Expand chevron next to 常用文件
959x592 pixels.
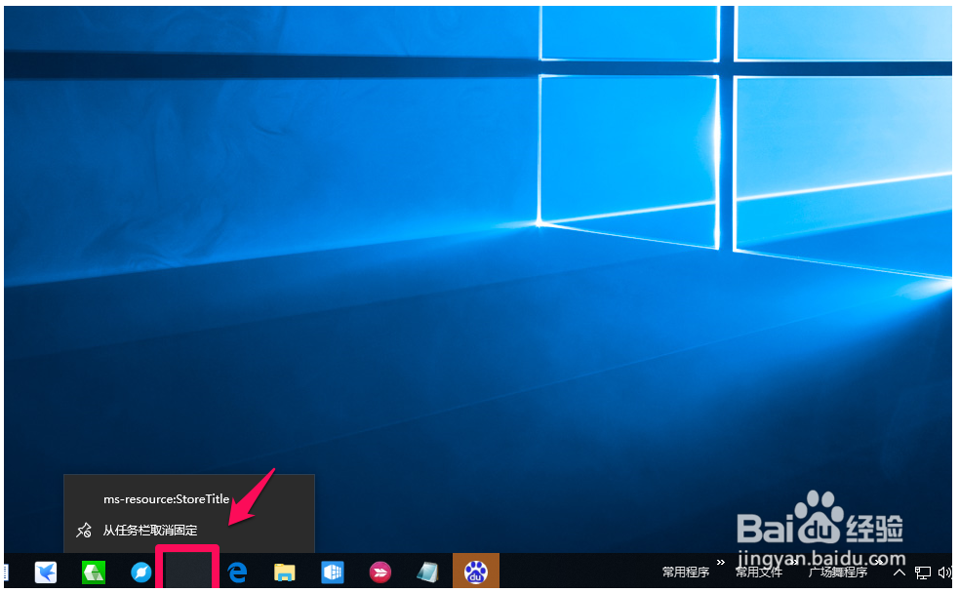click(x=793, y=562)
